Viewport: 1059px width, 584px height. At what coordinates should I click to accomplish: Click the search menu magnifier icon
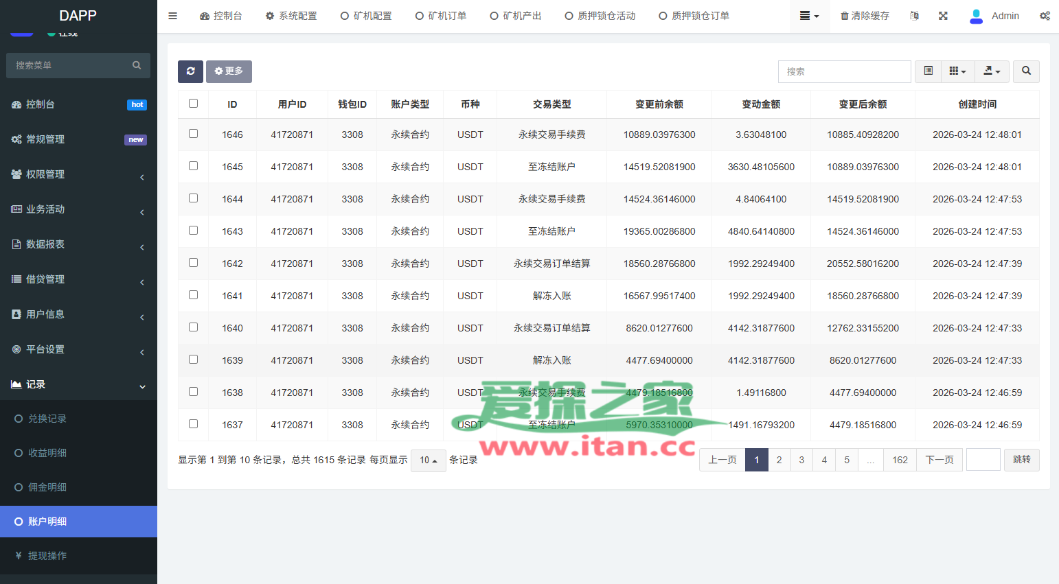[137, 65]
